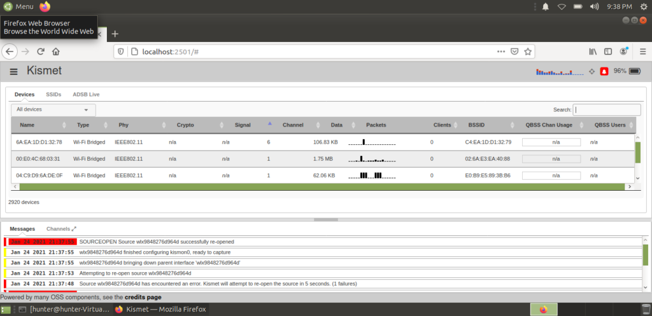Save page to Pocket icon

(514, 52)
